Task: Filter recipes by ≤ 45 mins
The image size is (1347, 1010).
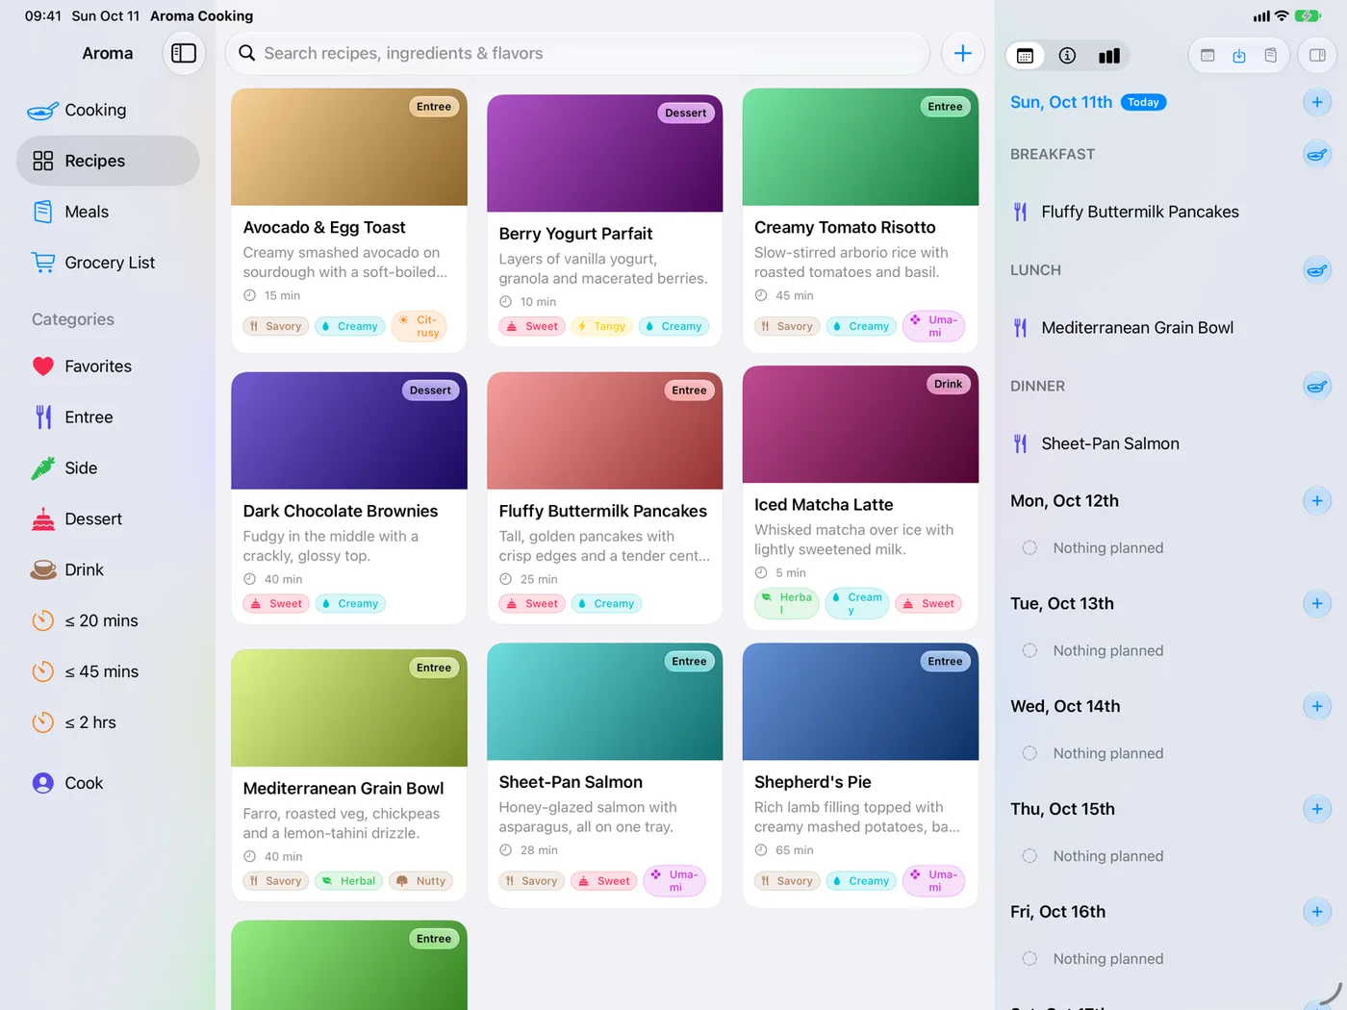Action: coord(108,672)
